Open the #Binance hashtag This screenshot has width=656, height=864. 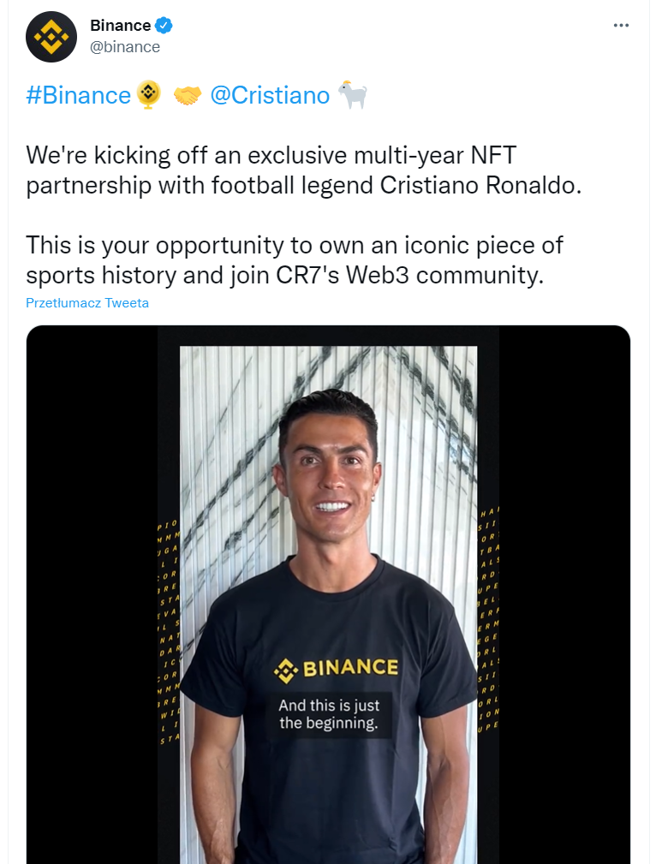[78, 95]
